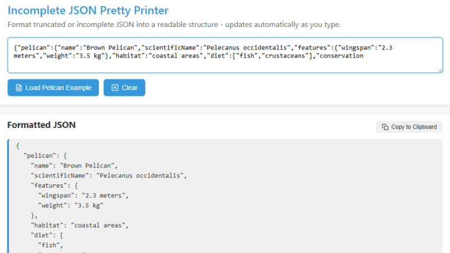
Task: Click the "wingspan": "2.3 meters" line
Action: click(83, 196)
